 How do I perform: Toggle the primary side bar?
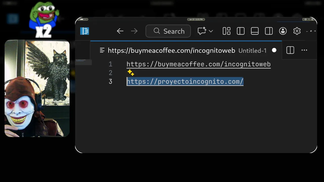[240, 31]
